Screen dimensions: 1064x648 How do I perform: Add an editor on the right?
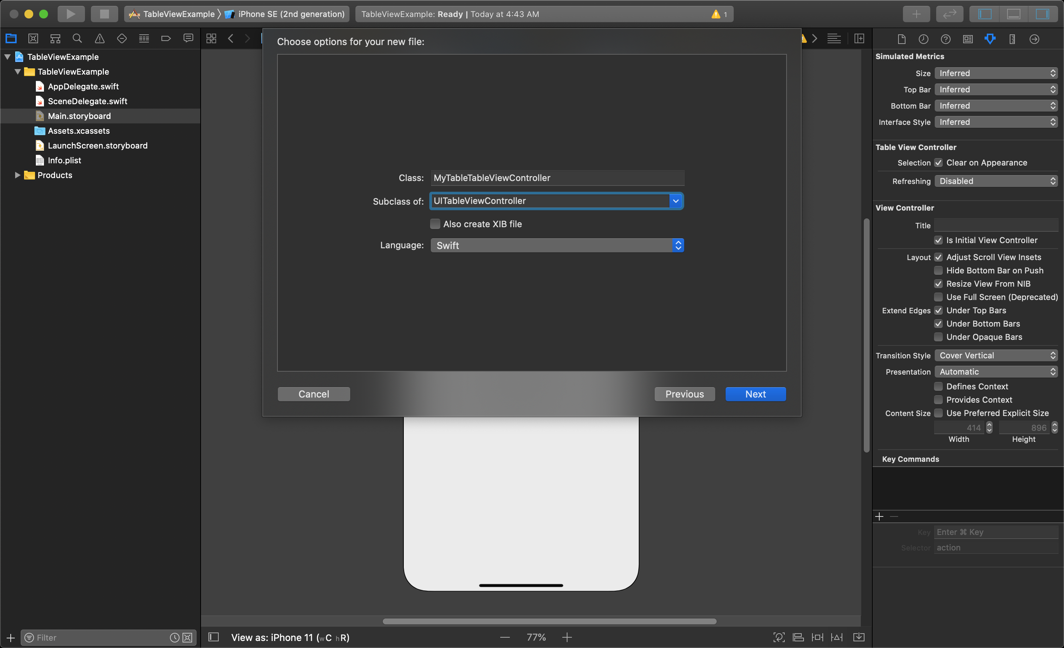pyautogui.click(x=859, y=38)
